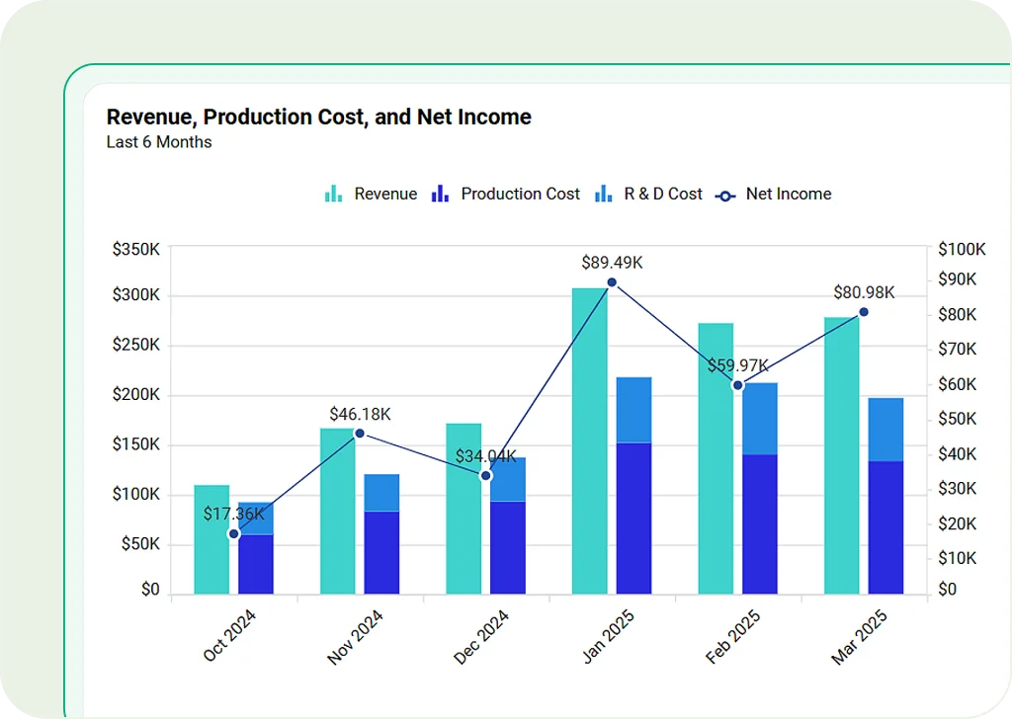Image resolution: width=1012 pixels, height=719 pixels.
Task: Hide Production Cost series using legend text
Action: [520, 194]
